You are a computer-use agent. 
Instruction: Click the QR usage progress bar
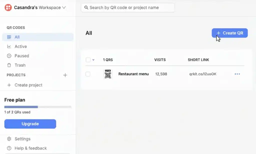pos(38,107)
